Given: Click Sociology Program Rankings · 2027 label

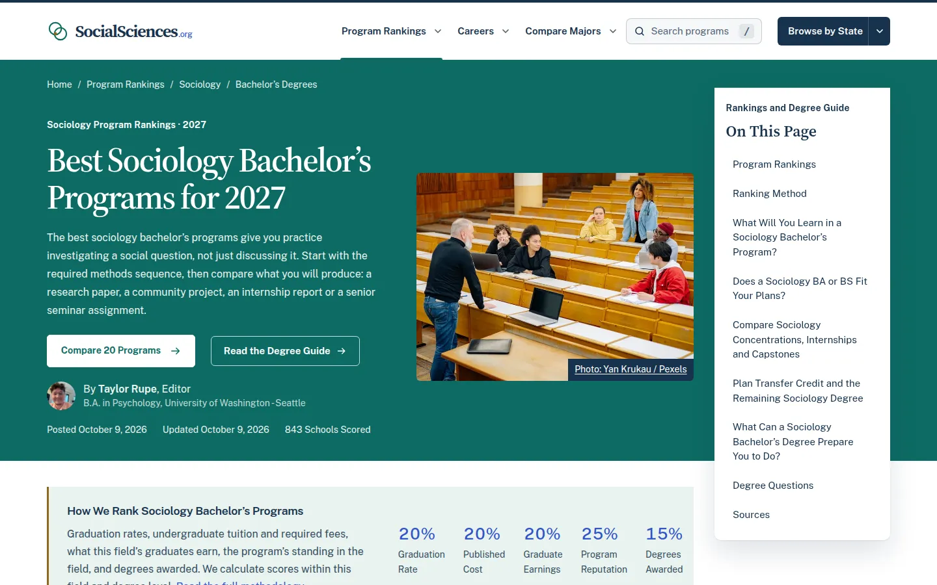Looking at the screenshot, I should pyautogui.click(x=126, y=125).
